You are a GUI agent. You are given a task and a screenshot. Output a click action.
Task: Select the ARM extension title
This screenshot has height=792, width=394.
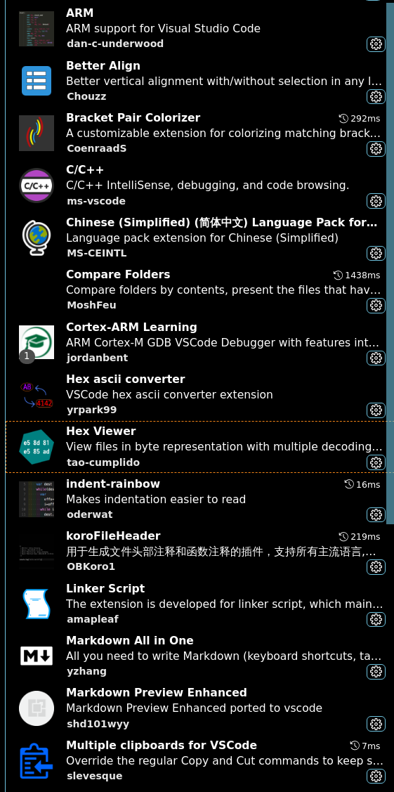[79, 13]
